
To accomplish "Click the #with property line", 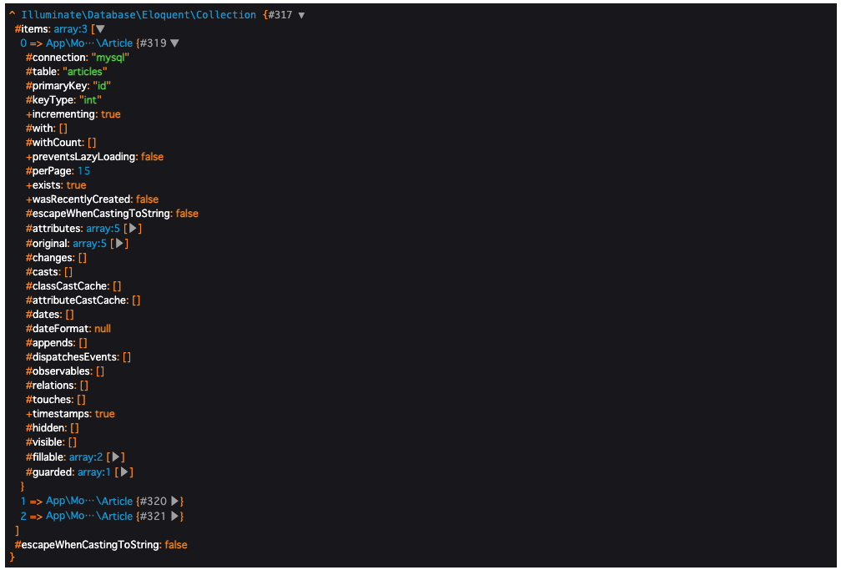I will point(46,129).
